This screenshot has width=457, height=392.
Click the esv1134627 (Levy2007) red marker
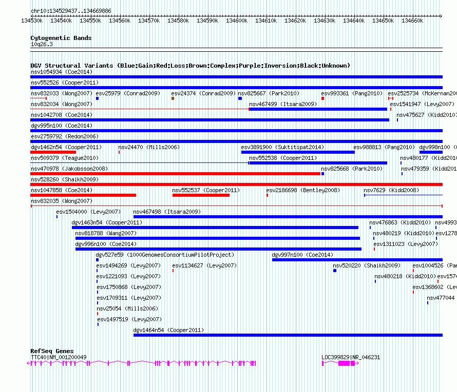pos(173,271)
